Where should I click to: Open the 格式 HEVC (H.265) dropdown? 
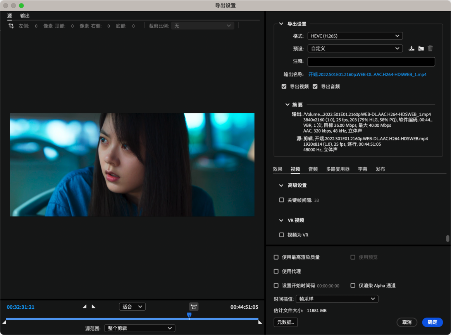(x=355, y=36)
